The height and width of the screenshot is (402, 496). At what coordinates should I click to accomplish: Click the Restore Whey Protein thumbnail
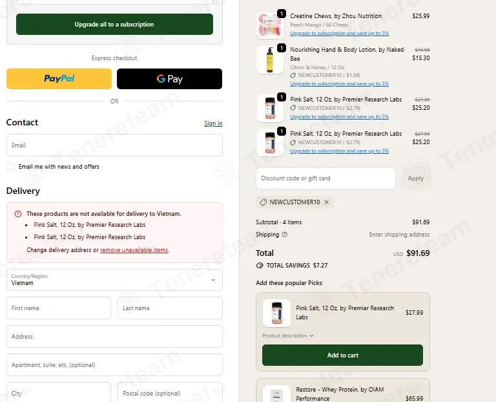click(x=276, y=394)
